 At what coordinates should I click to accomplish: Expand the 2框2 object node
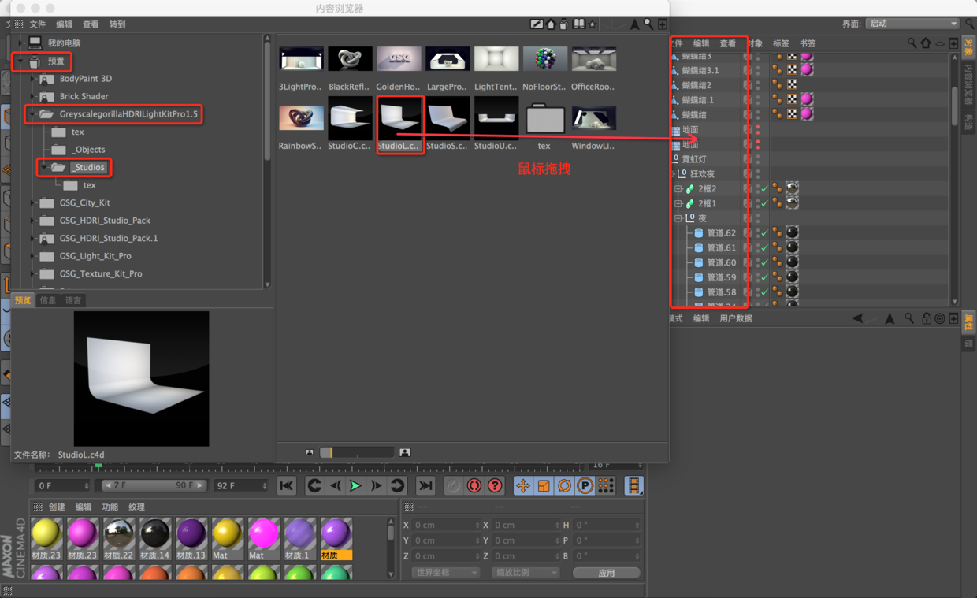click(678, 189)
